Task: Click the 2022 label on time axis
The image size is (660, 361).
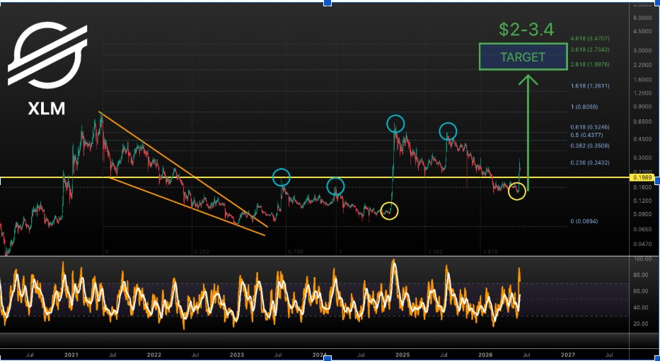Action: (154, 355)
